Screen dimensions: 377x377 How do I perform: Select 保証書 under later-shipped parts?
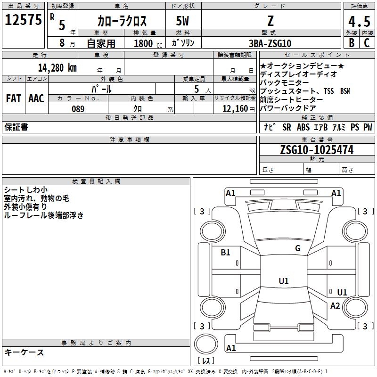click(16, 127)
